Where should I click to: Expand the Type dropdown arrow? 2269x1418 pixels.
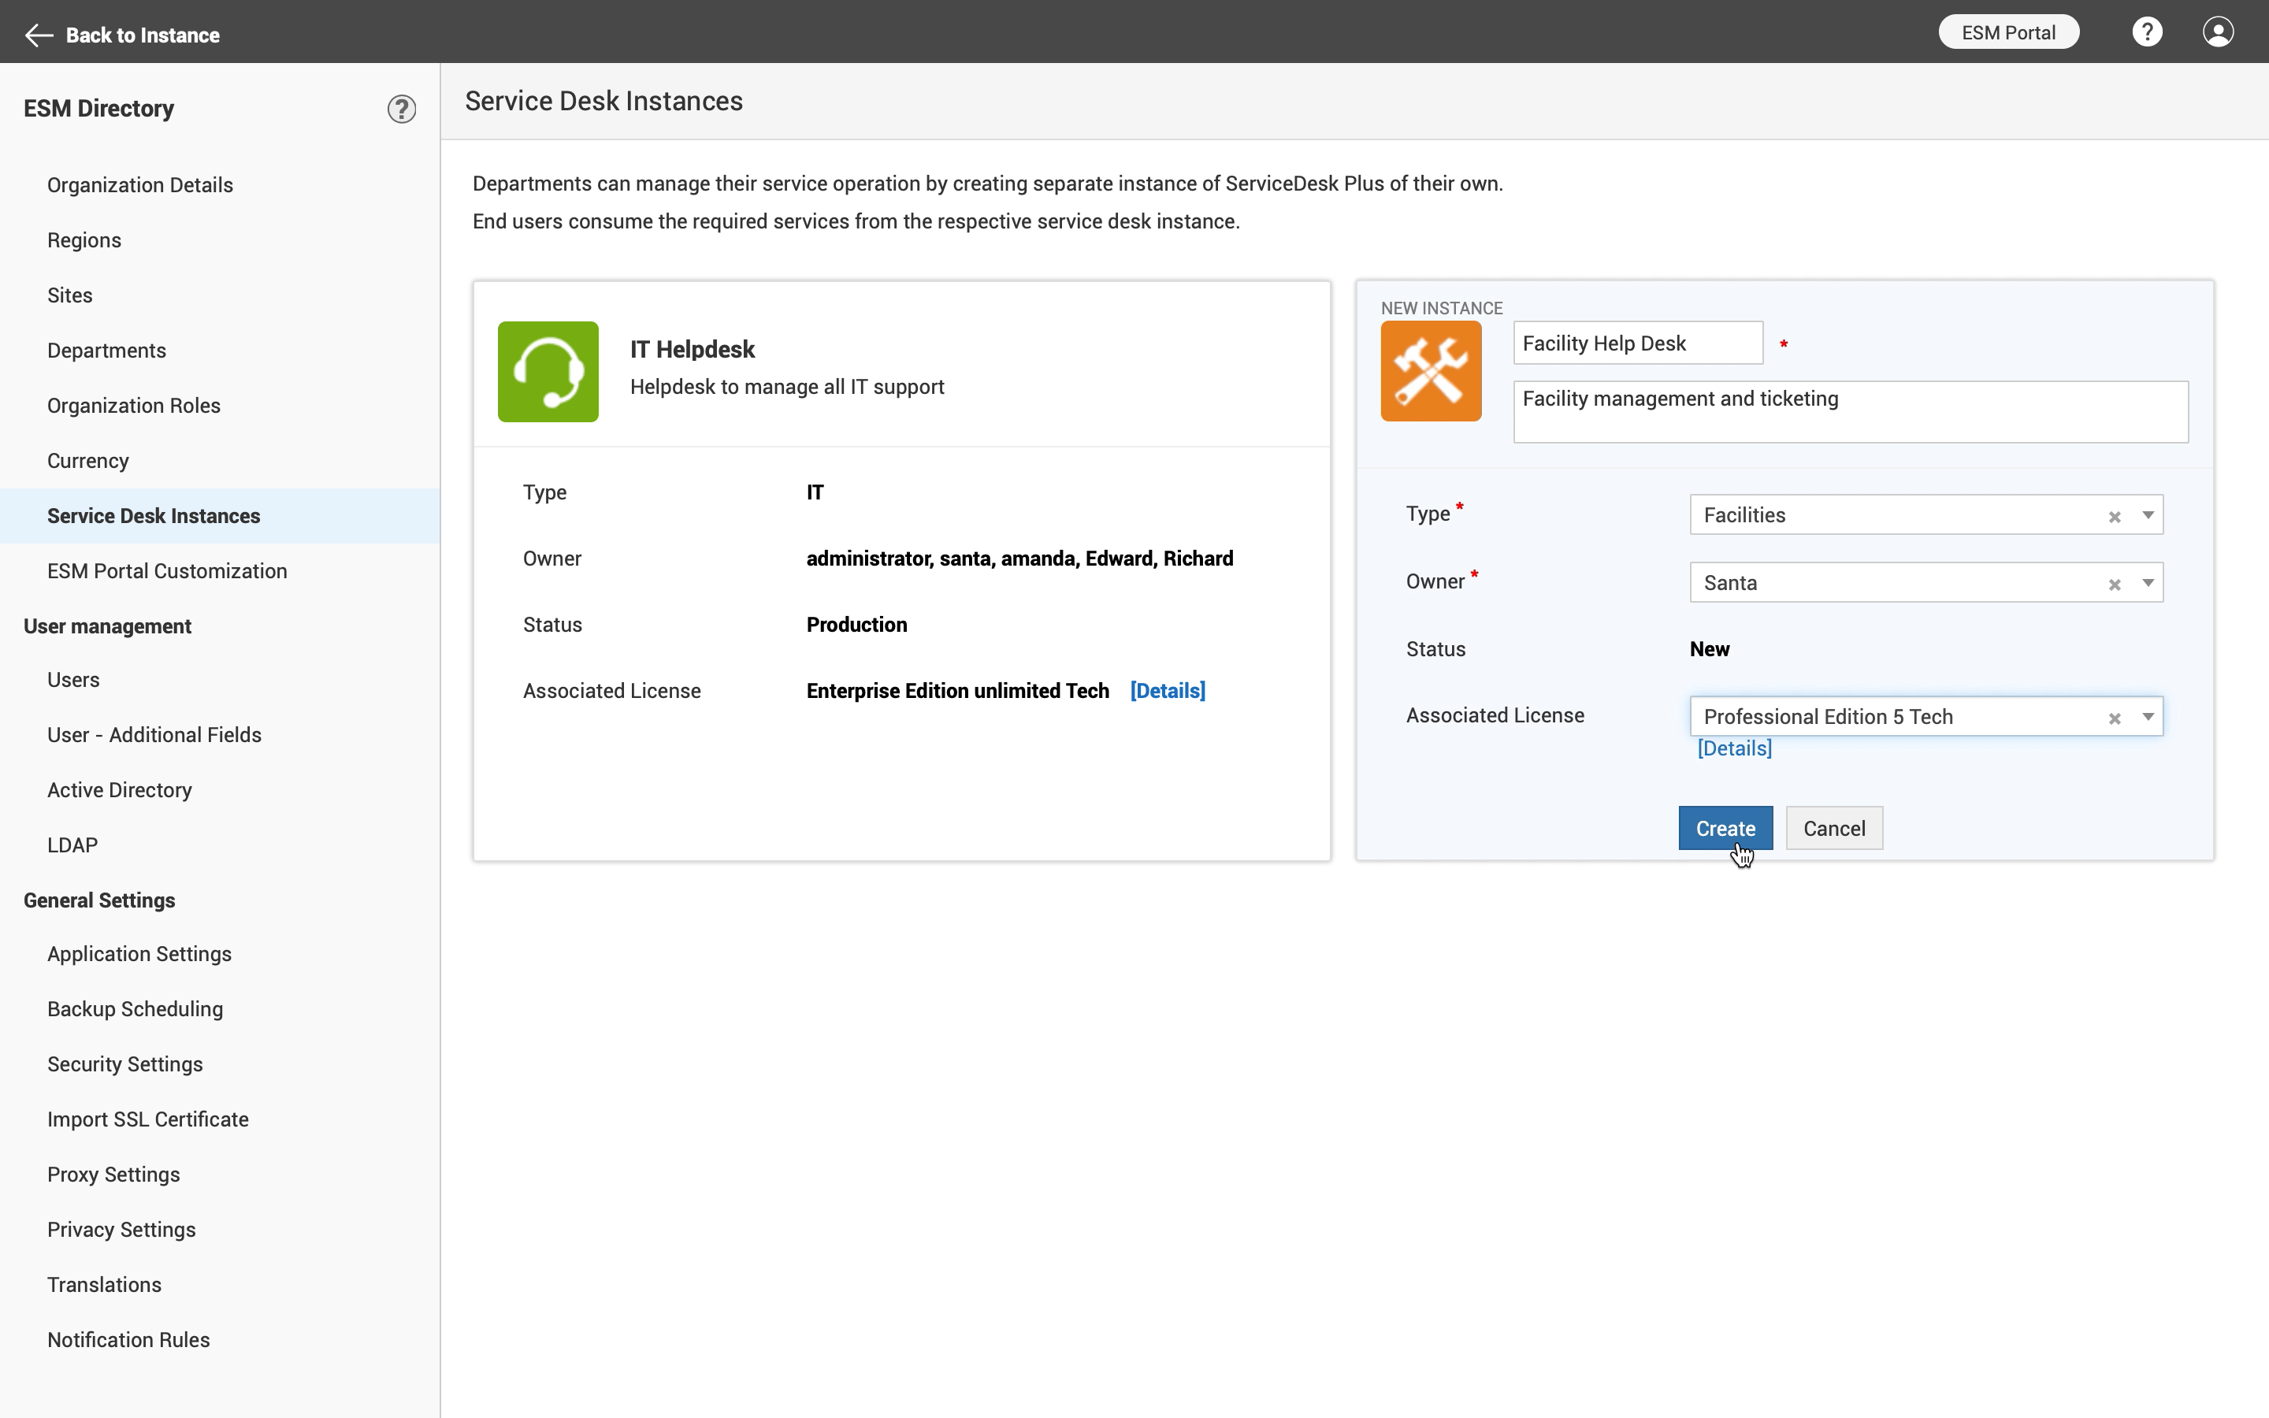pyautogui.click(x=2147, y=515)
